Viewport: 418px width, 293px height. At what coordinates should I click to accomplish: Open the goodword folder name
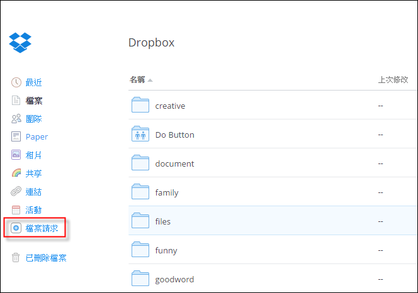174,279
